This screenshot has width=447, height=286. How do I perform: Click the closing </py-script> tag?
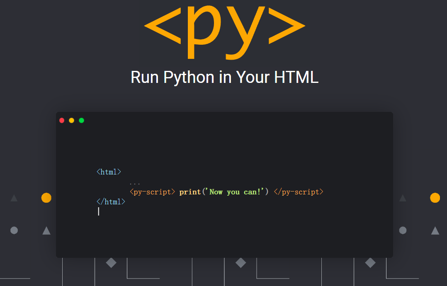point(298,191)
